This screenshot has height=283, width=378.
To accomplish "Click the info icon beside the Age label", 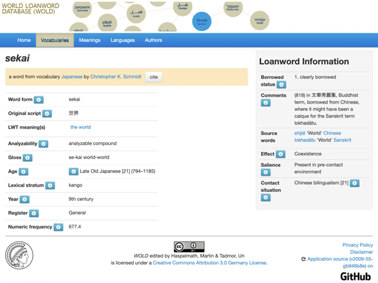I will pos(24,171).
